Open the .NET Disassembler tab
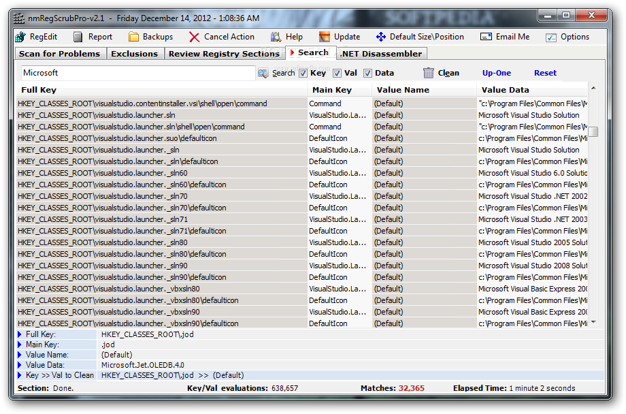The width and height of the screenshot is (626, 414). point(382,54)
